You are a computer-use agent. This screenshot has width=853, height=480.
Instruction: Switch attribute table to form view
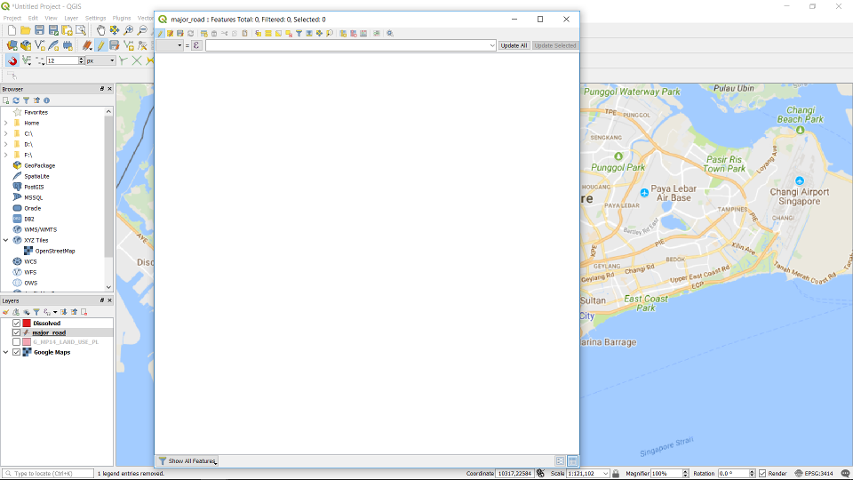(560, 461)
